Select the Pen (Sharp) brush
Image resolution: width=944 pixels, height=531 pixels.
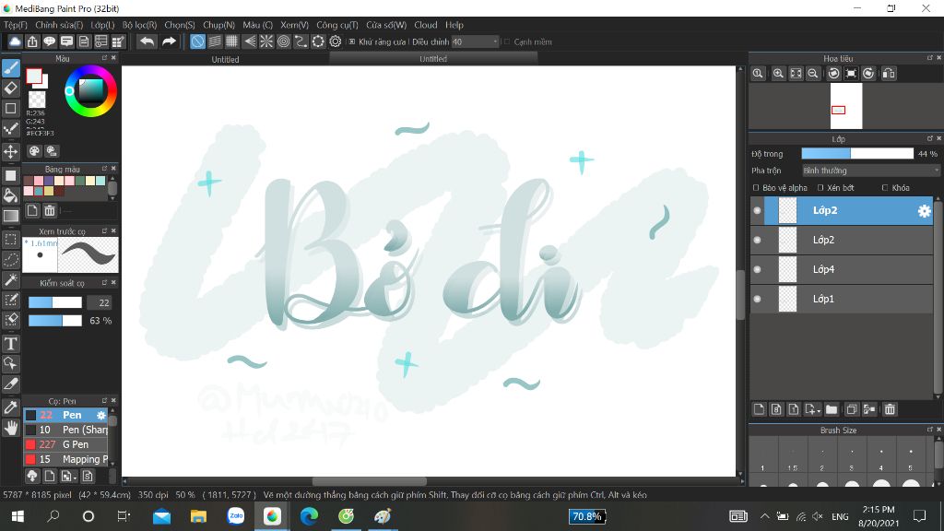[65, 430]
